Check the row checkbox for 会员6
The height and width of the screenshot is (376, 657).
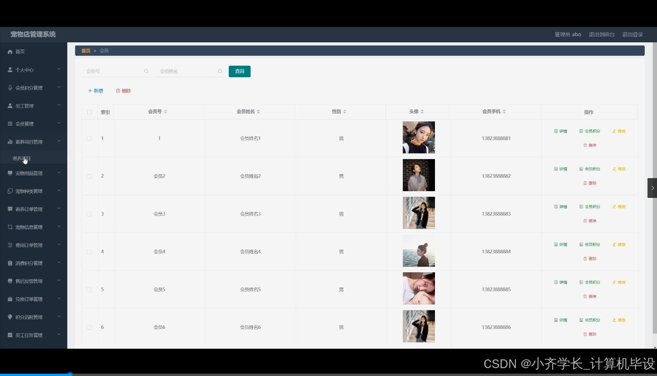click(89, 328)
